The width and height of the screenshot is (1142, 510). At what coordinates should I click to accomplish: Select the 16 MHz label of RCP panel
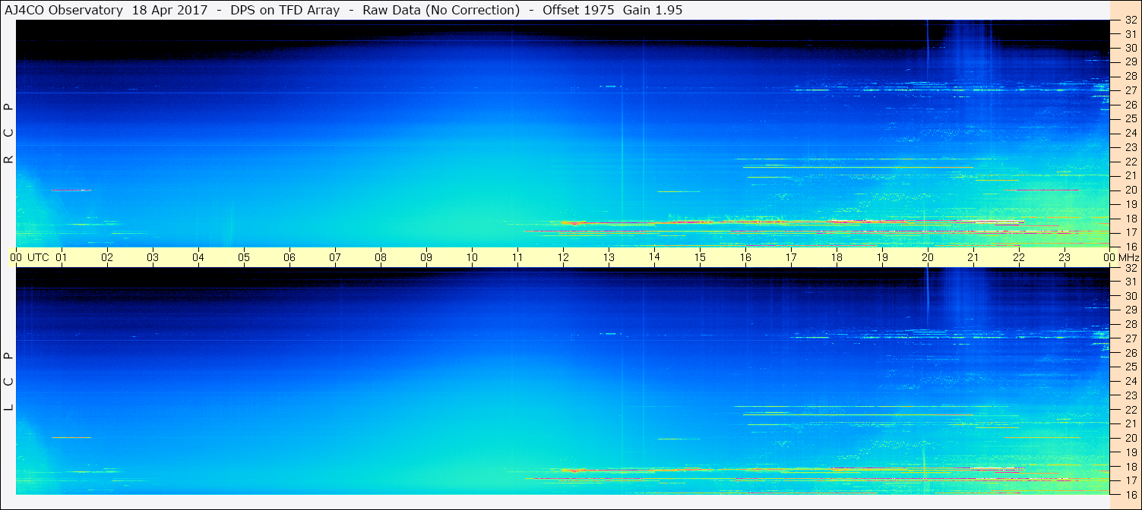1131,247
